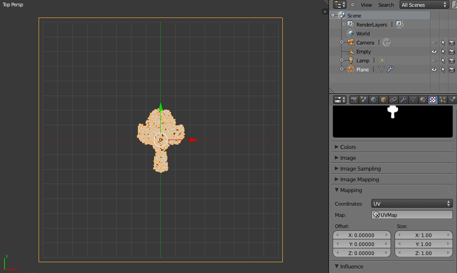This screenshot has height=273, width=457.
Task: Switch to the Particles properties tab
Action: (443, 100)
